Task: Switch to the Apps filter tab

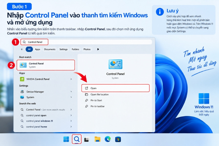Action: (x=37, y=49)
